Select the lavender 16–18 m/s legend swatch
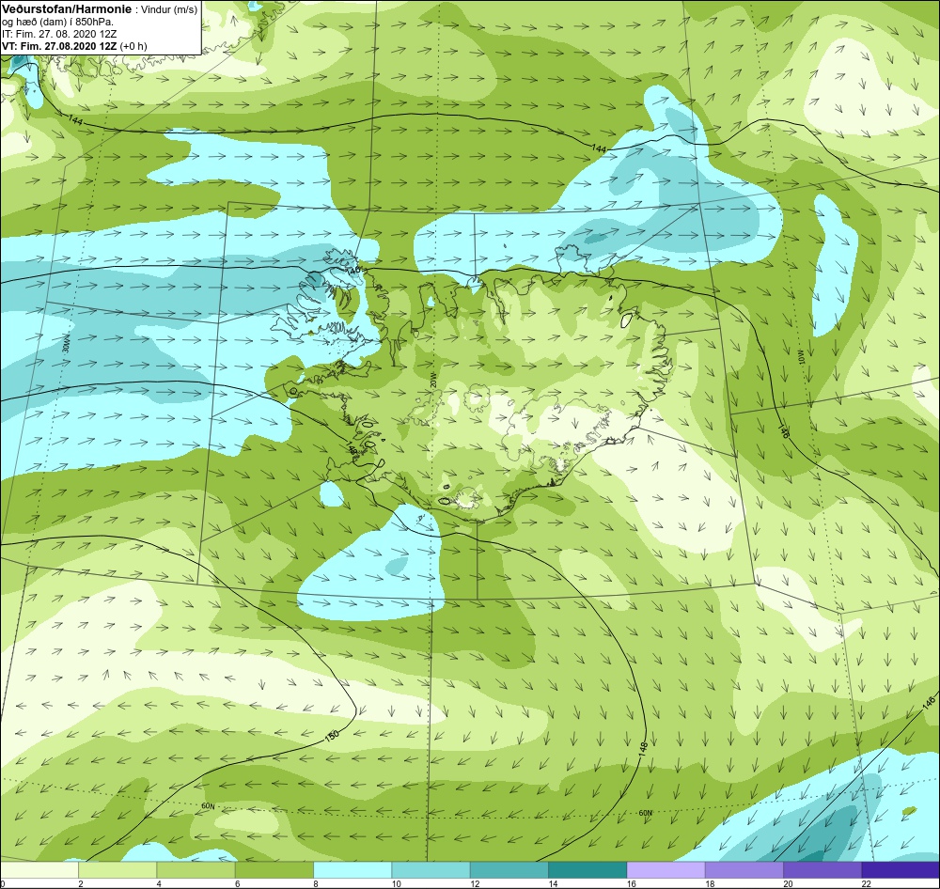This screenshot has height=889, width=940. click(x=666, y=870)
